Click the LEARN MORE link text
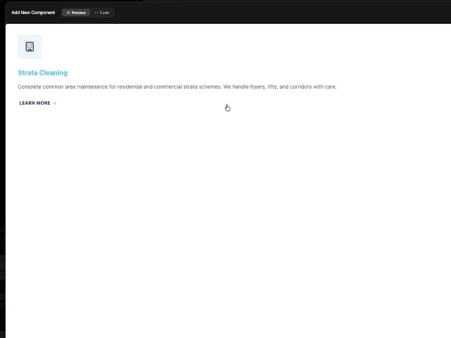Image resolution: width=451 pixels, height=338 pixels. point(35,103)
